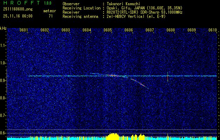Click the 0603 time axis marker
The height and width of the screenshot is (140, 220).
click(x=66, y=30)
